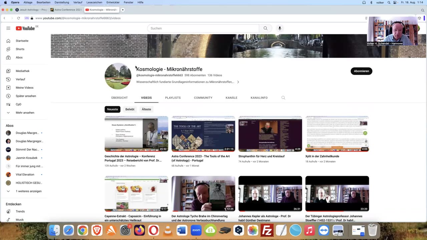
Task: Select the Beliebt sort chip
Action: [130, 109]
